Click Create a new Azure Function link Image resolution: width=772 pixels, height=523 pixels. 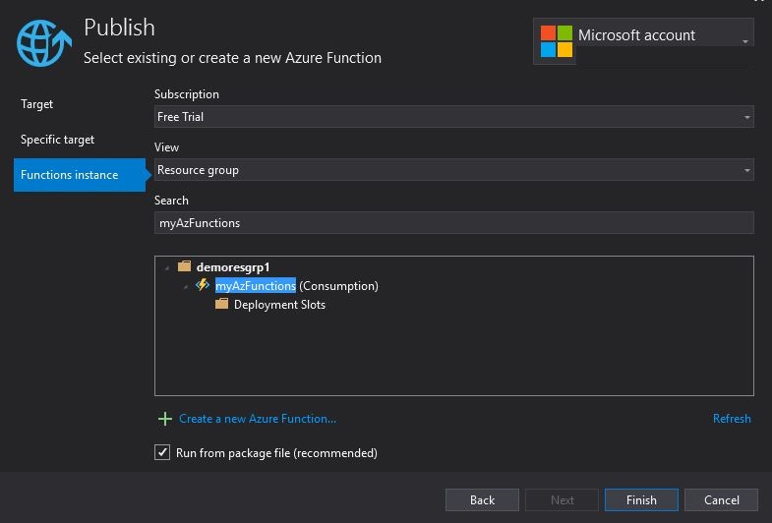point(258,419)
